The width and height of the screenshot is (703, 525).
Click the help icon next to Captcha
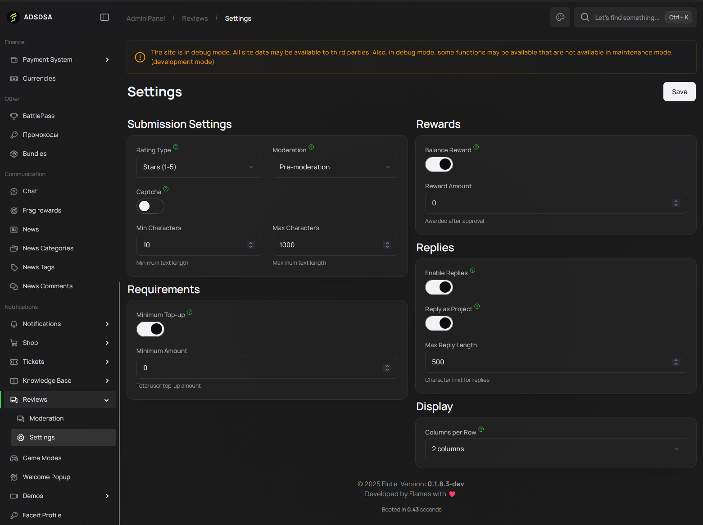166,189
